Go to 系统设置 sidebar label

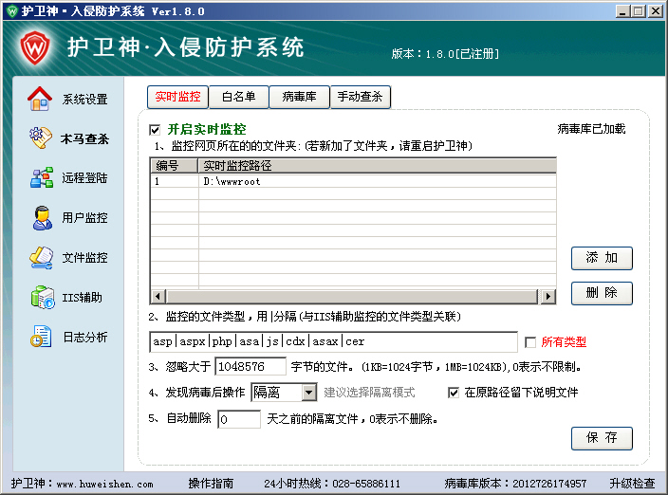84,100
